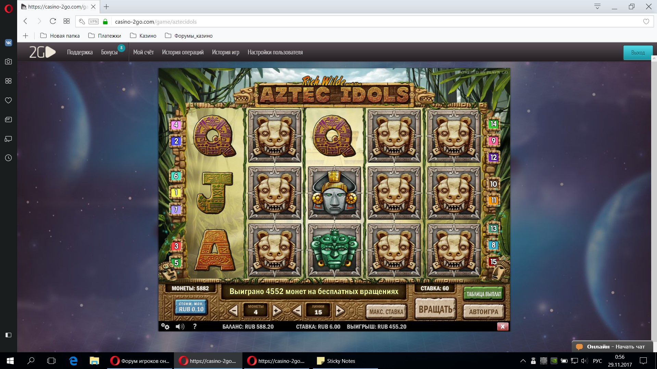
Task: Open the start page grid icon in the toolbar
Action: coord(66,21)
